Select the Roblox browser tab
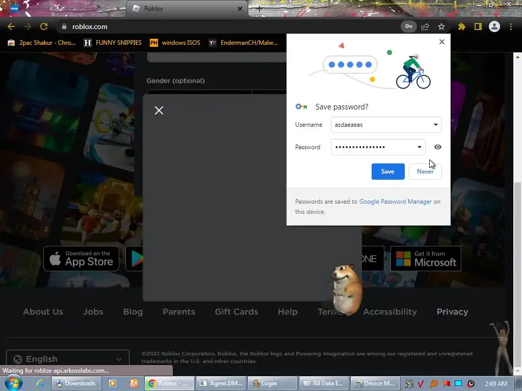This screenshot has height=391, width=522. (187, 9)
